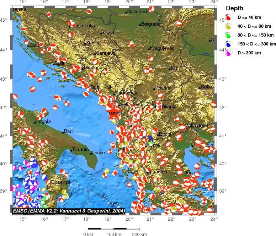The image size is (276, 236).
Task: Click the EMSC EMMA V2.2 credit caption
Action: coord(68,211)
